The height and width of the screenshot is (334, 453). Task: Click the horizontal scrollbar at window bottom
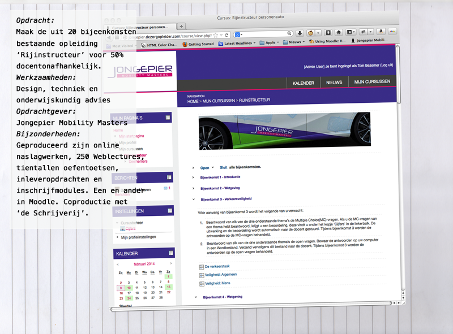251,307
